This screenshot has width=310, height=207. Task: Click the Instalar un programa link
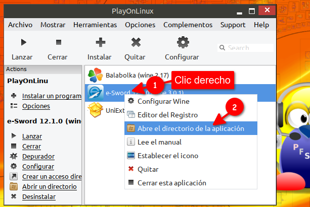click(x=52, y=96)
